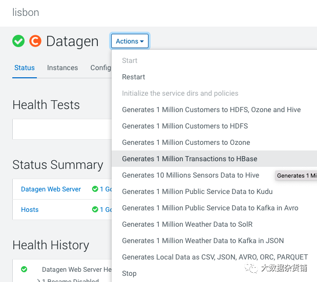
Task: Click the orange Cloudera C service icon
Action: 35,41
